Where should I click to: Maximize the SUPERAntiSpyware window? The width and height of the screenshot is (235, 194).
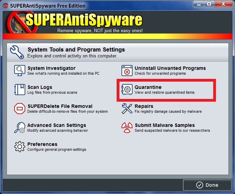(x=209, y=4)
